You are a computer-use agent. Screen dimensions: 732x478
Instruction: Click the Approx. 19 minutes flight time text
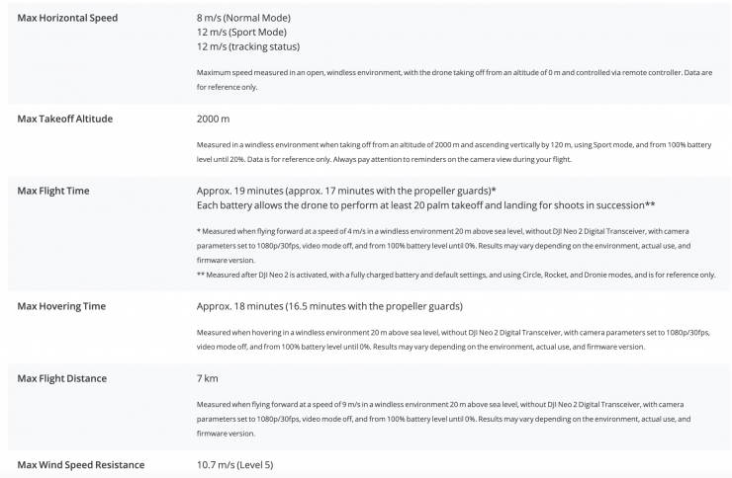pos(345,190)
